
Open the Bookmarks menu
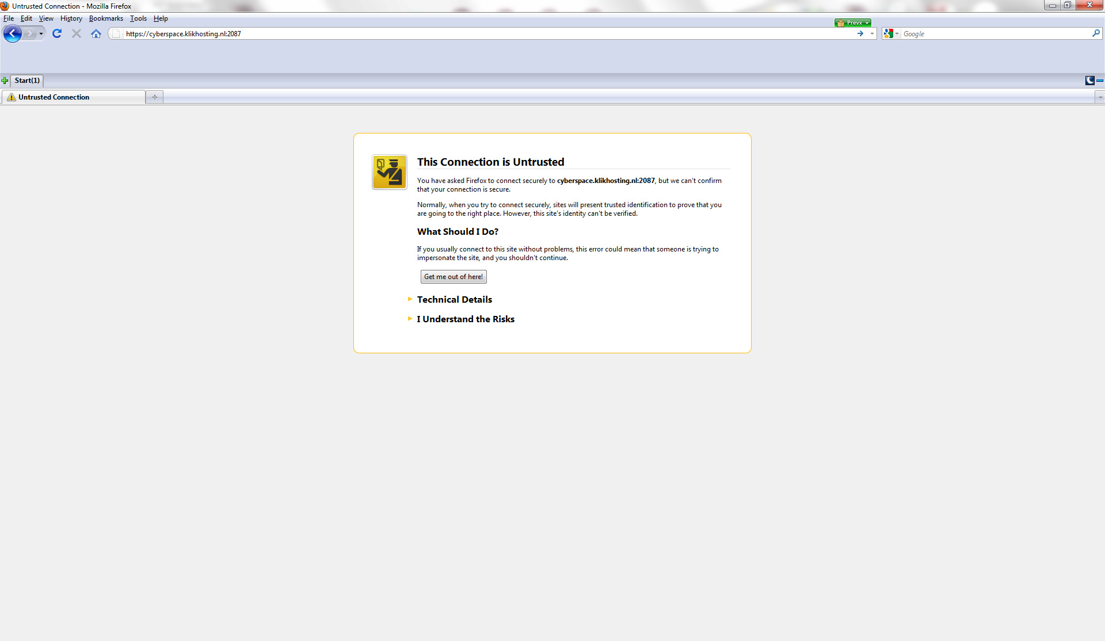(106, 18)
